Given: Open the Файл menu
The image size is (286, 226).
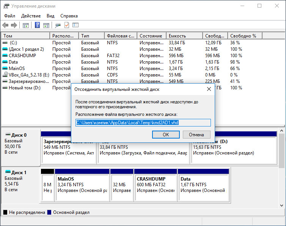Looking at the screenshot, I should coord(10,16).
